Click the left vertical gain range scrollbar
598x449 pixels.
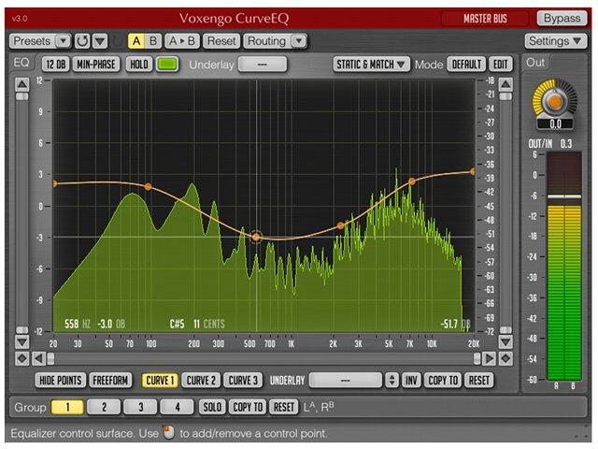pos(22,213)
